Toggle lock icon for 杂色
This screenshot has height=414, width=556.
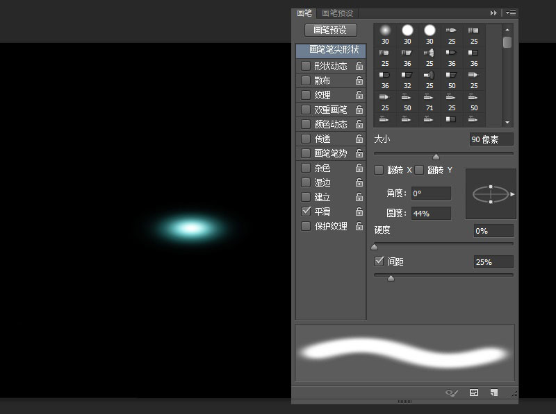pos(359,167)
